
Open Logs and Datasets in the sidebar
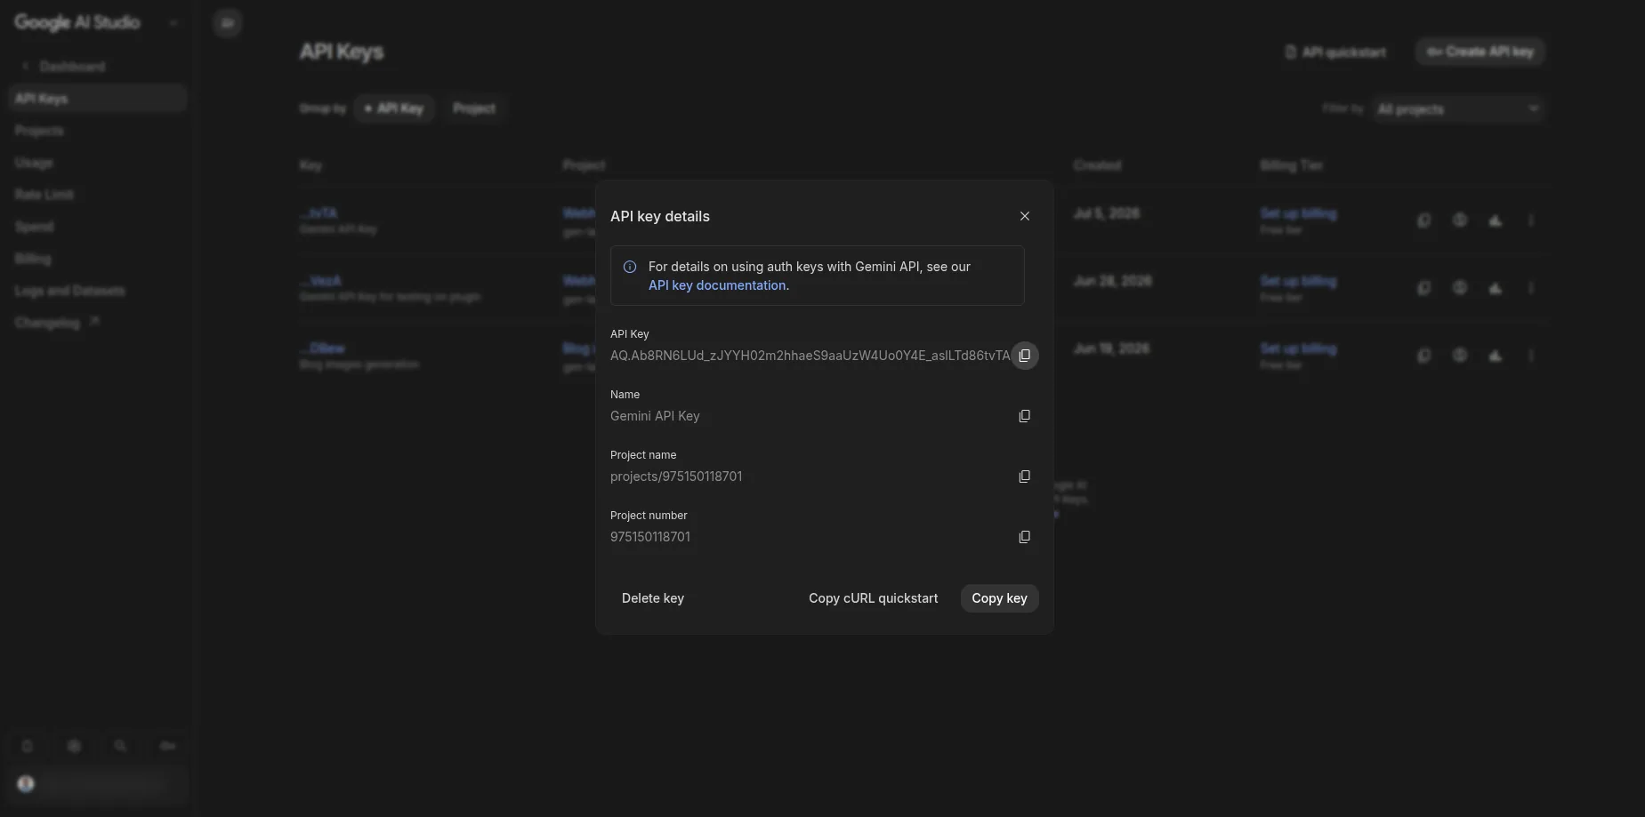coord(70,291)
